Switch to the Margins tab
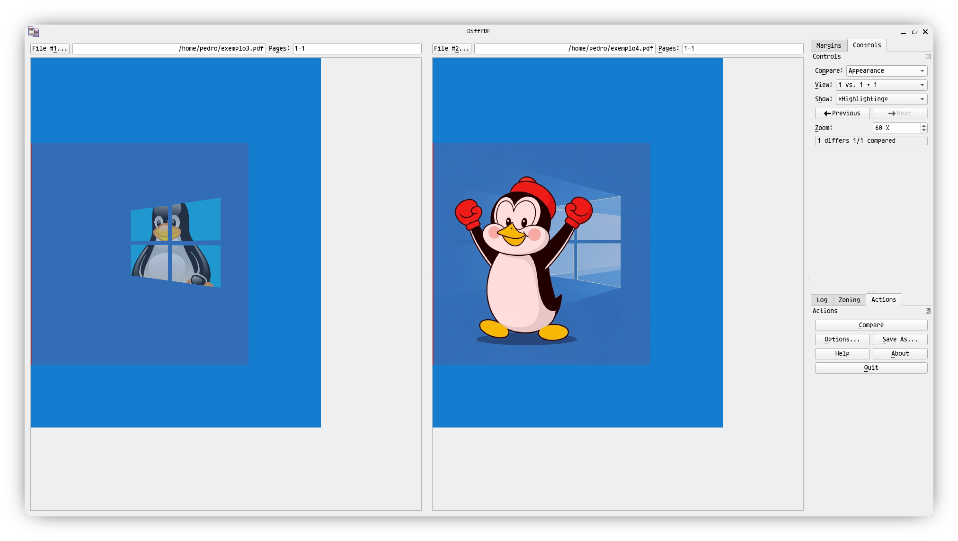 pos(828,45)
